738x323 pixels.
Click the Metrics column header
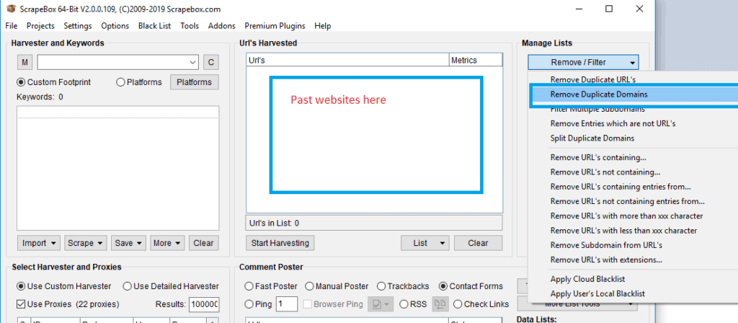pos(476,60)
